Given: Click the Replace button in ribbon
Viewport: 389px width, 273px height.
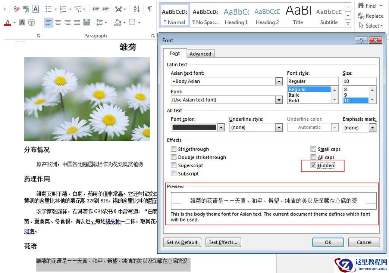Looking at the screenshot, I should click(370, 16).
